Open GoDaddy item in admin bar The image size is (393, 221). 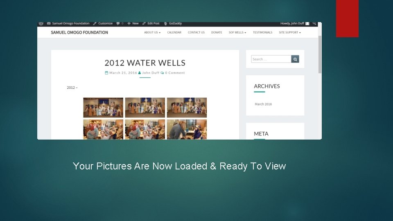173,23
